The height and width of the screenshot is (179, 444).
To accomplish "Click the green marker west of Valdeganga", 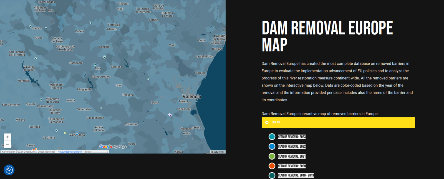I will pos(65,133).
